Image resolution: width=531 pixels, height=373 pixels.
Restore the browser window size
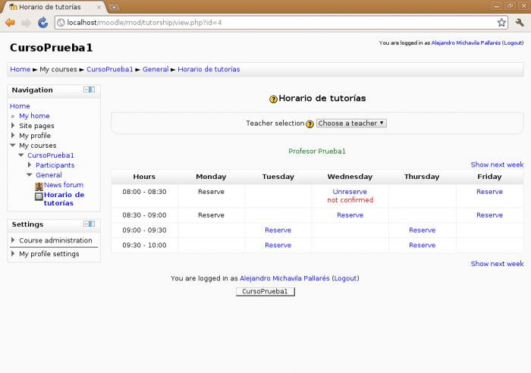click(510, 6)
